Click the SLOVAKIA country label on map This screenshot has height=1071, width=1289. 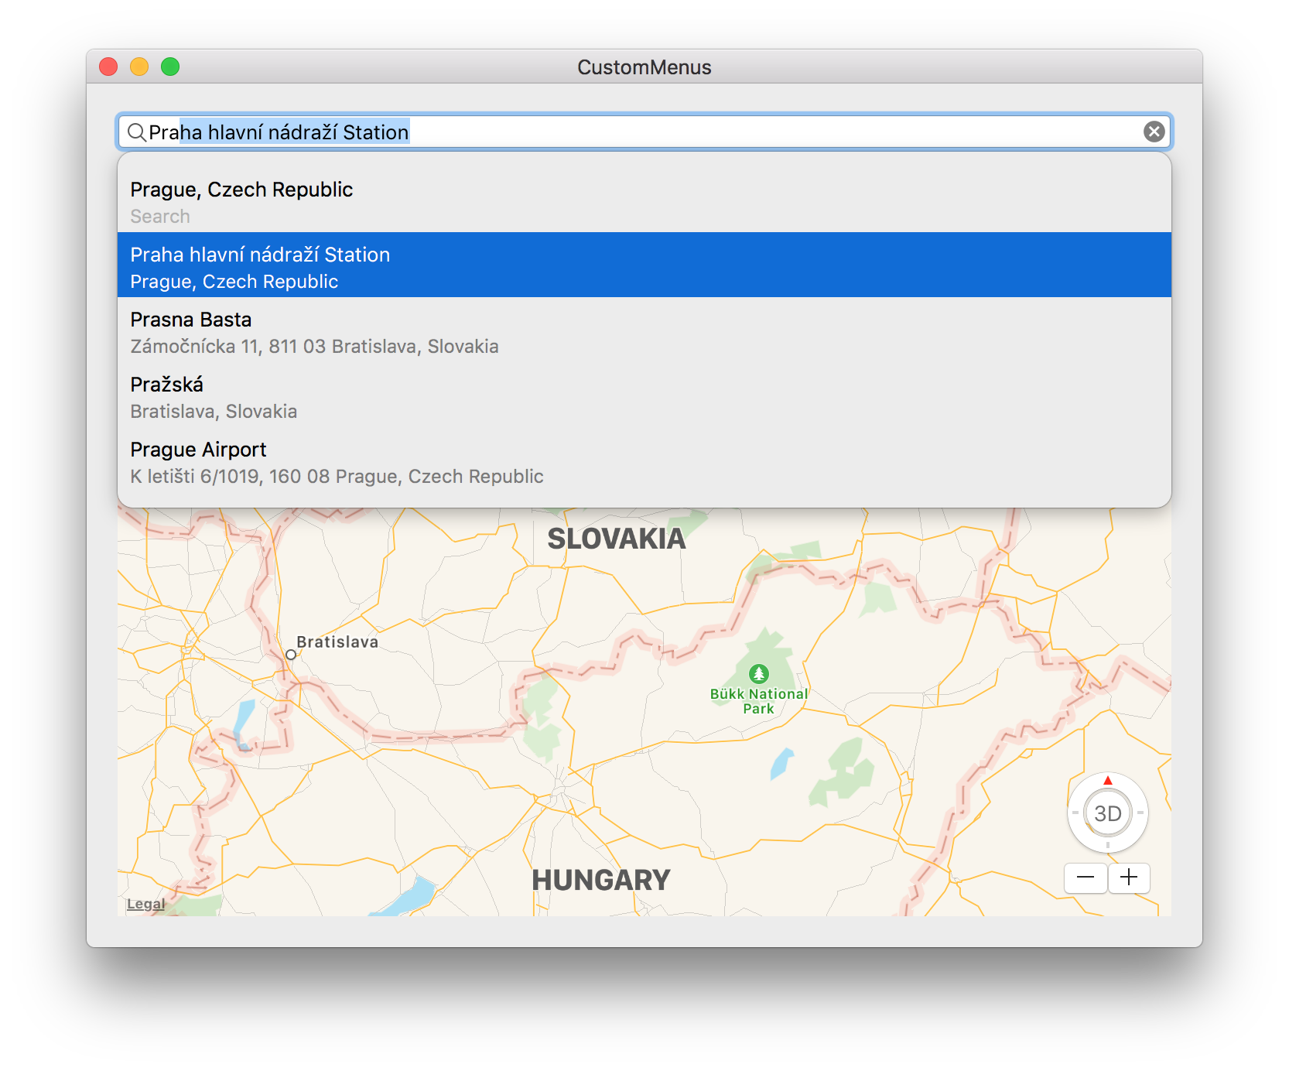click(617, 539)
